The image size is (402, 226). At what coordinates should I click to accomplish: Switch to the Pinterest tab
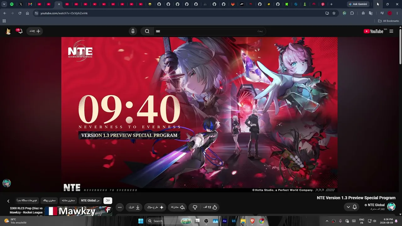click(x=323, y=4)
